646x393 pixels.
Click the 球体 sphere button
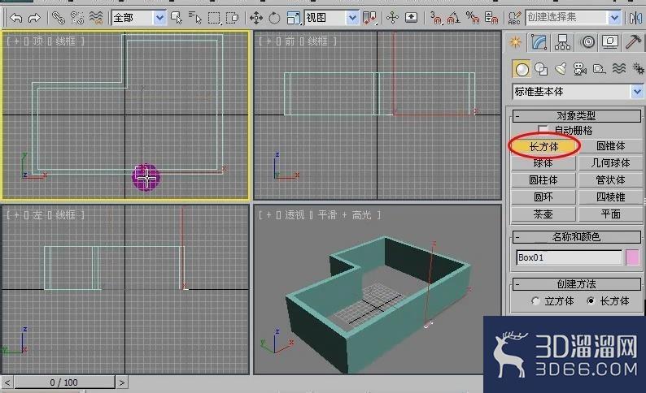(x=543, y=163)
